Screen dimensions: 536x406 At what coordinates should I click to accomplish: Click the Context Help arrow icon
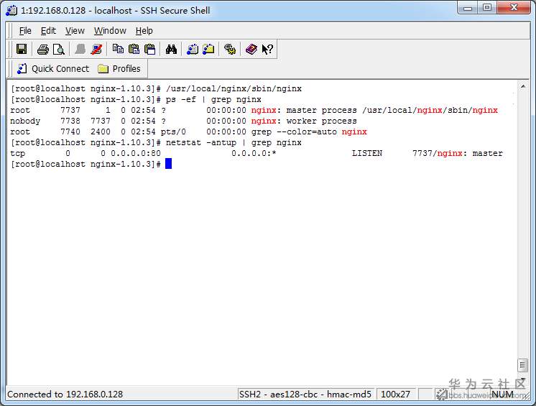[267, 49]
